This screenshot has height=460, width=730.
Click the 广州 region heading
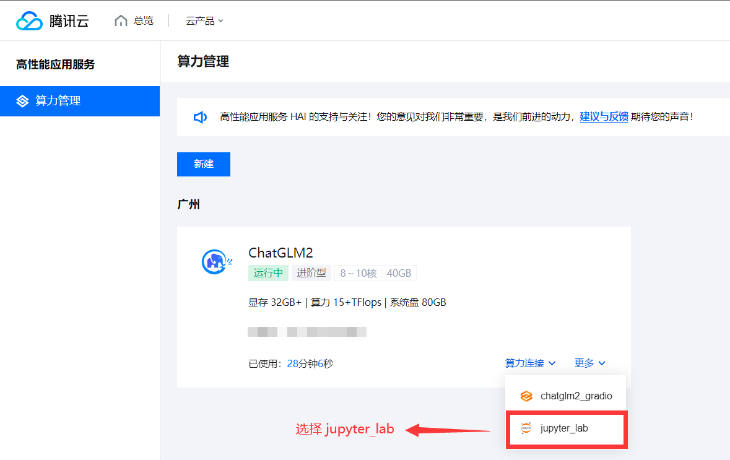pyautogui.click(x=189, y=204)
